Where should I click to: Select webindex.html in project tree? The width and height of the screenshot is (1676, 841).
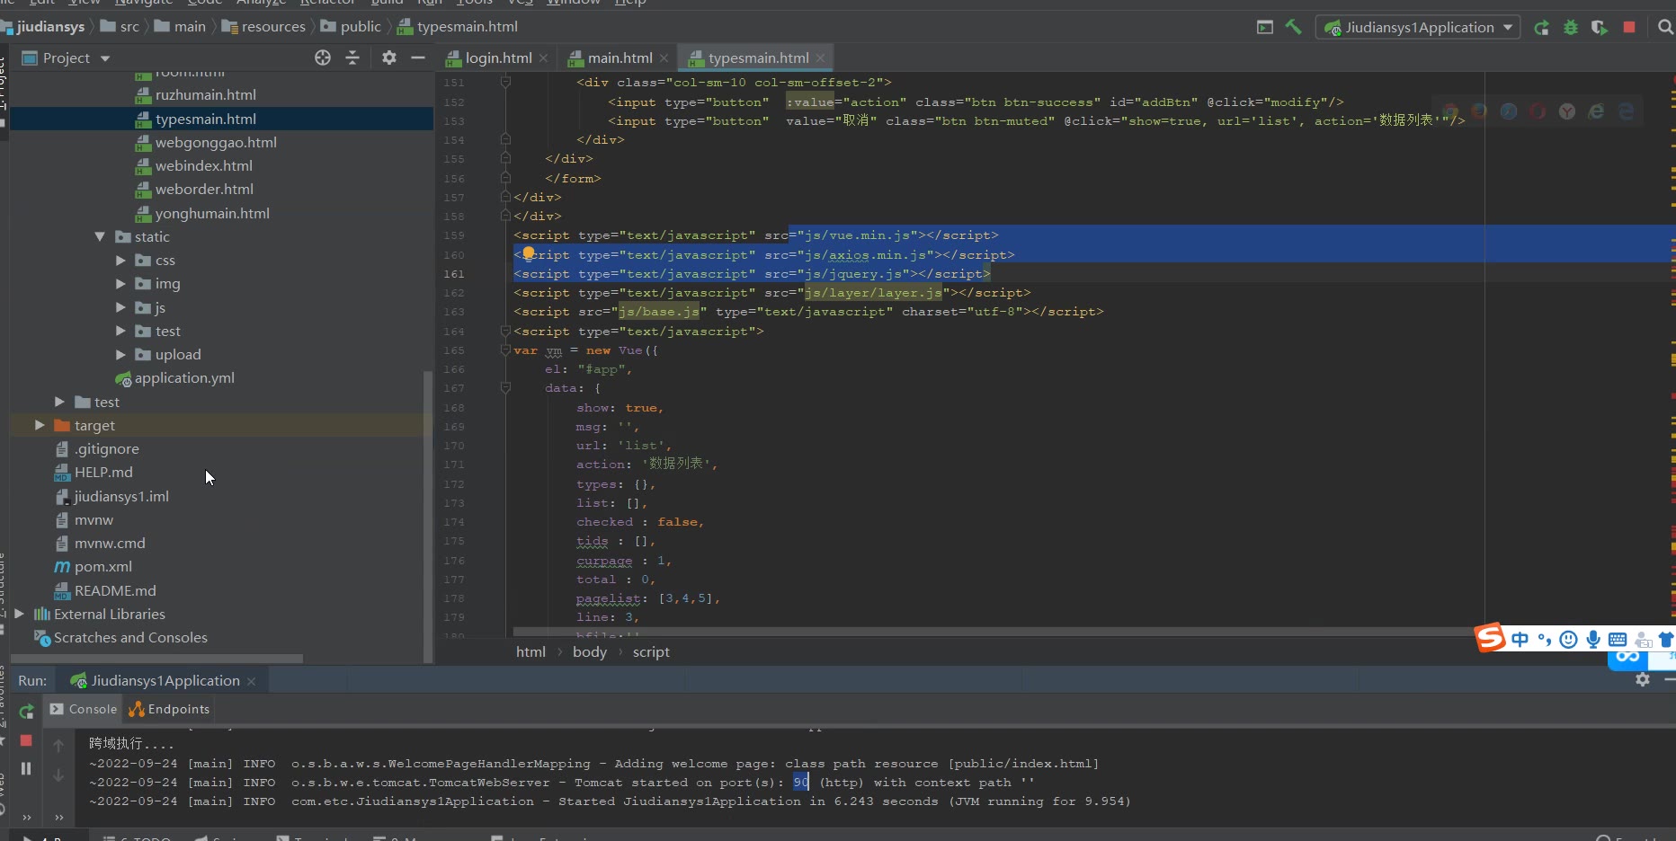[203, 165]
